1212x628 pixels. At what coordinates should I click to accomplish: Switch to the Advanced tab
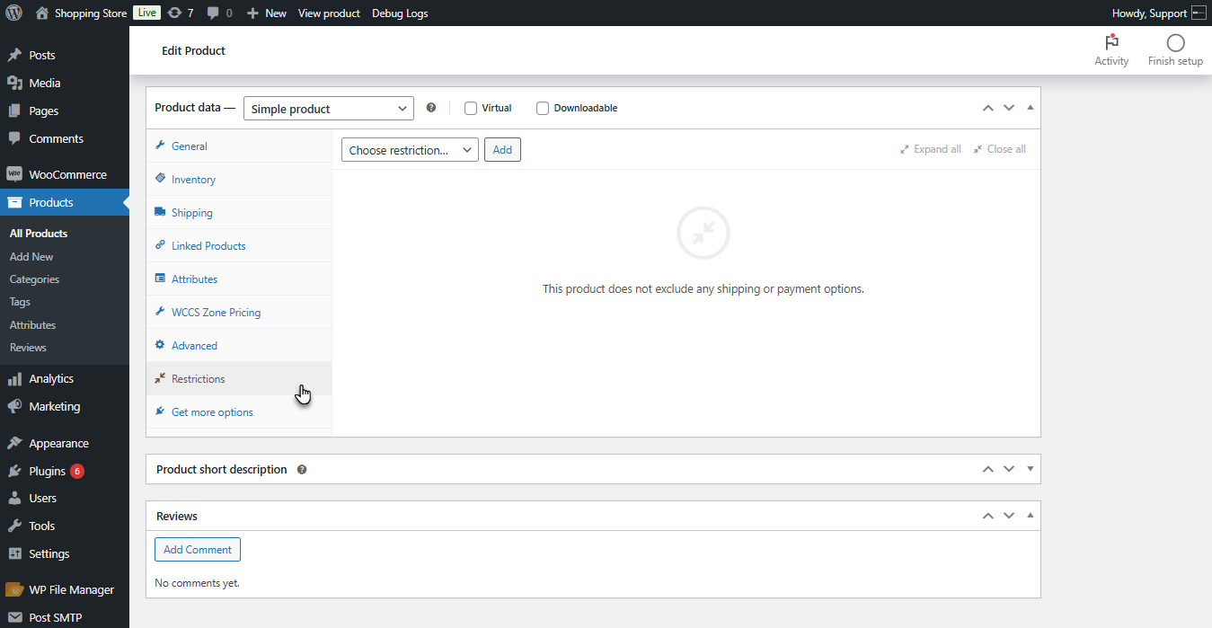(x=239, y=345)
